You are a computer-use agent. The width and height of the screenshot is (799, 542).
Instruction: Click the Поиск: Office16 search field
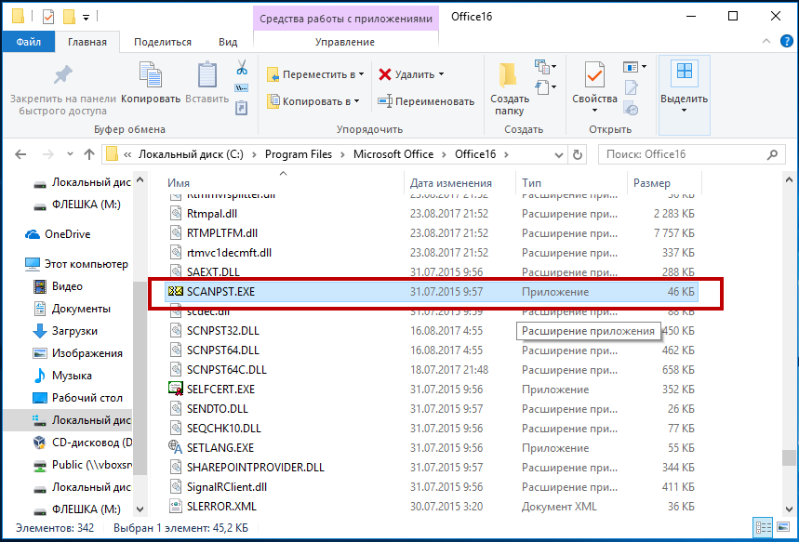(x=691, y=154)
